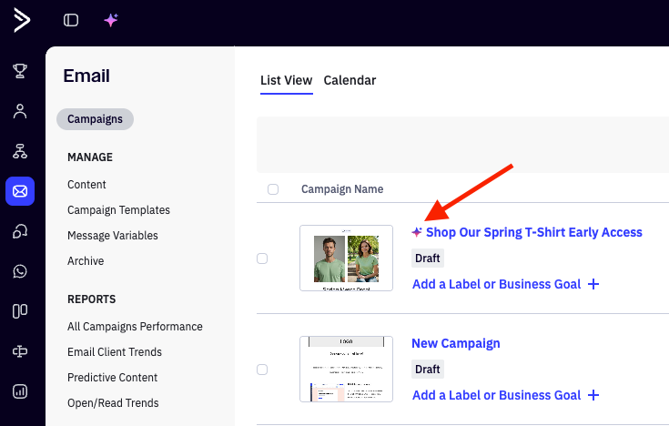Open Shop Our Spring T-Shirt Early Access campaign
The height and width of the screenshot is (426, 669).
[x=534, y=232]
